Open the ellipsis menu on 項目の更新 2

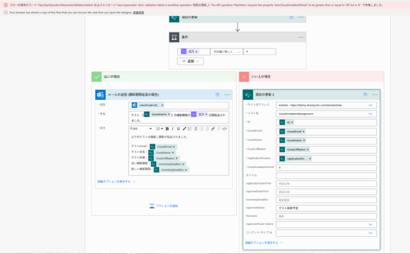pos(375,95)
